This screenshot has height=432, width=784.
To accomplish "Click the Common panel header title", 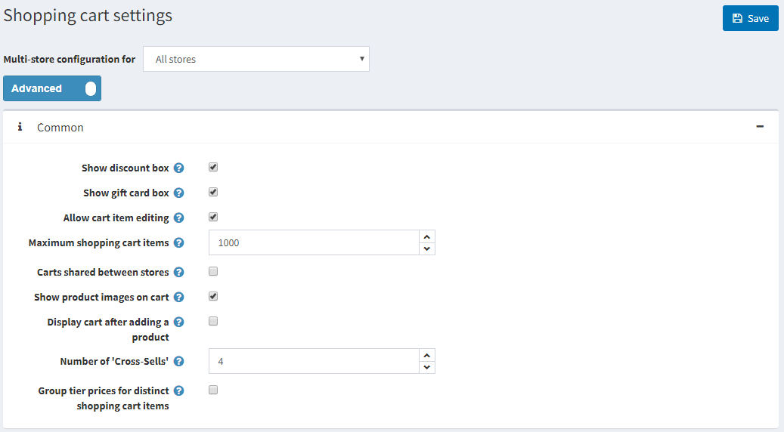I will click(x=60, y=128).
